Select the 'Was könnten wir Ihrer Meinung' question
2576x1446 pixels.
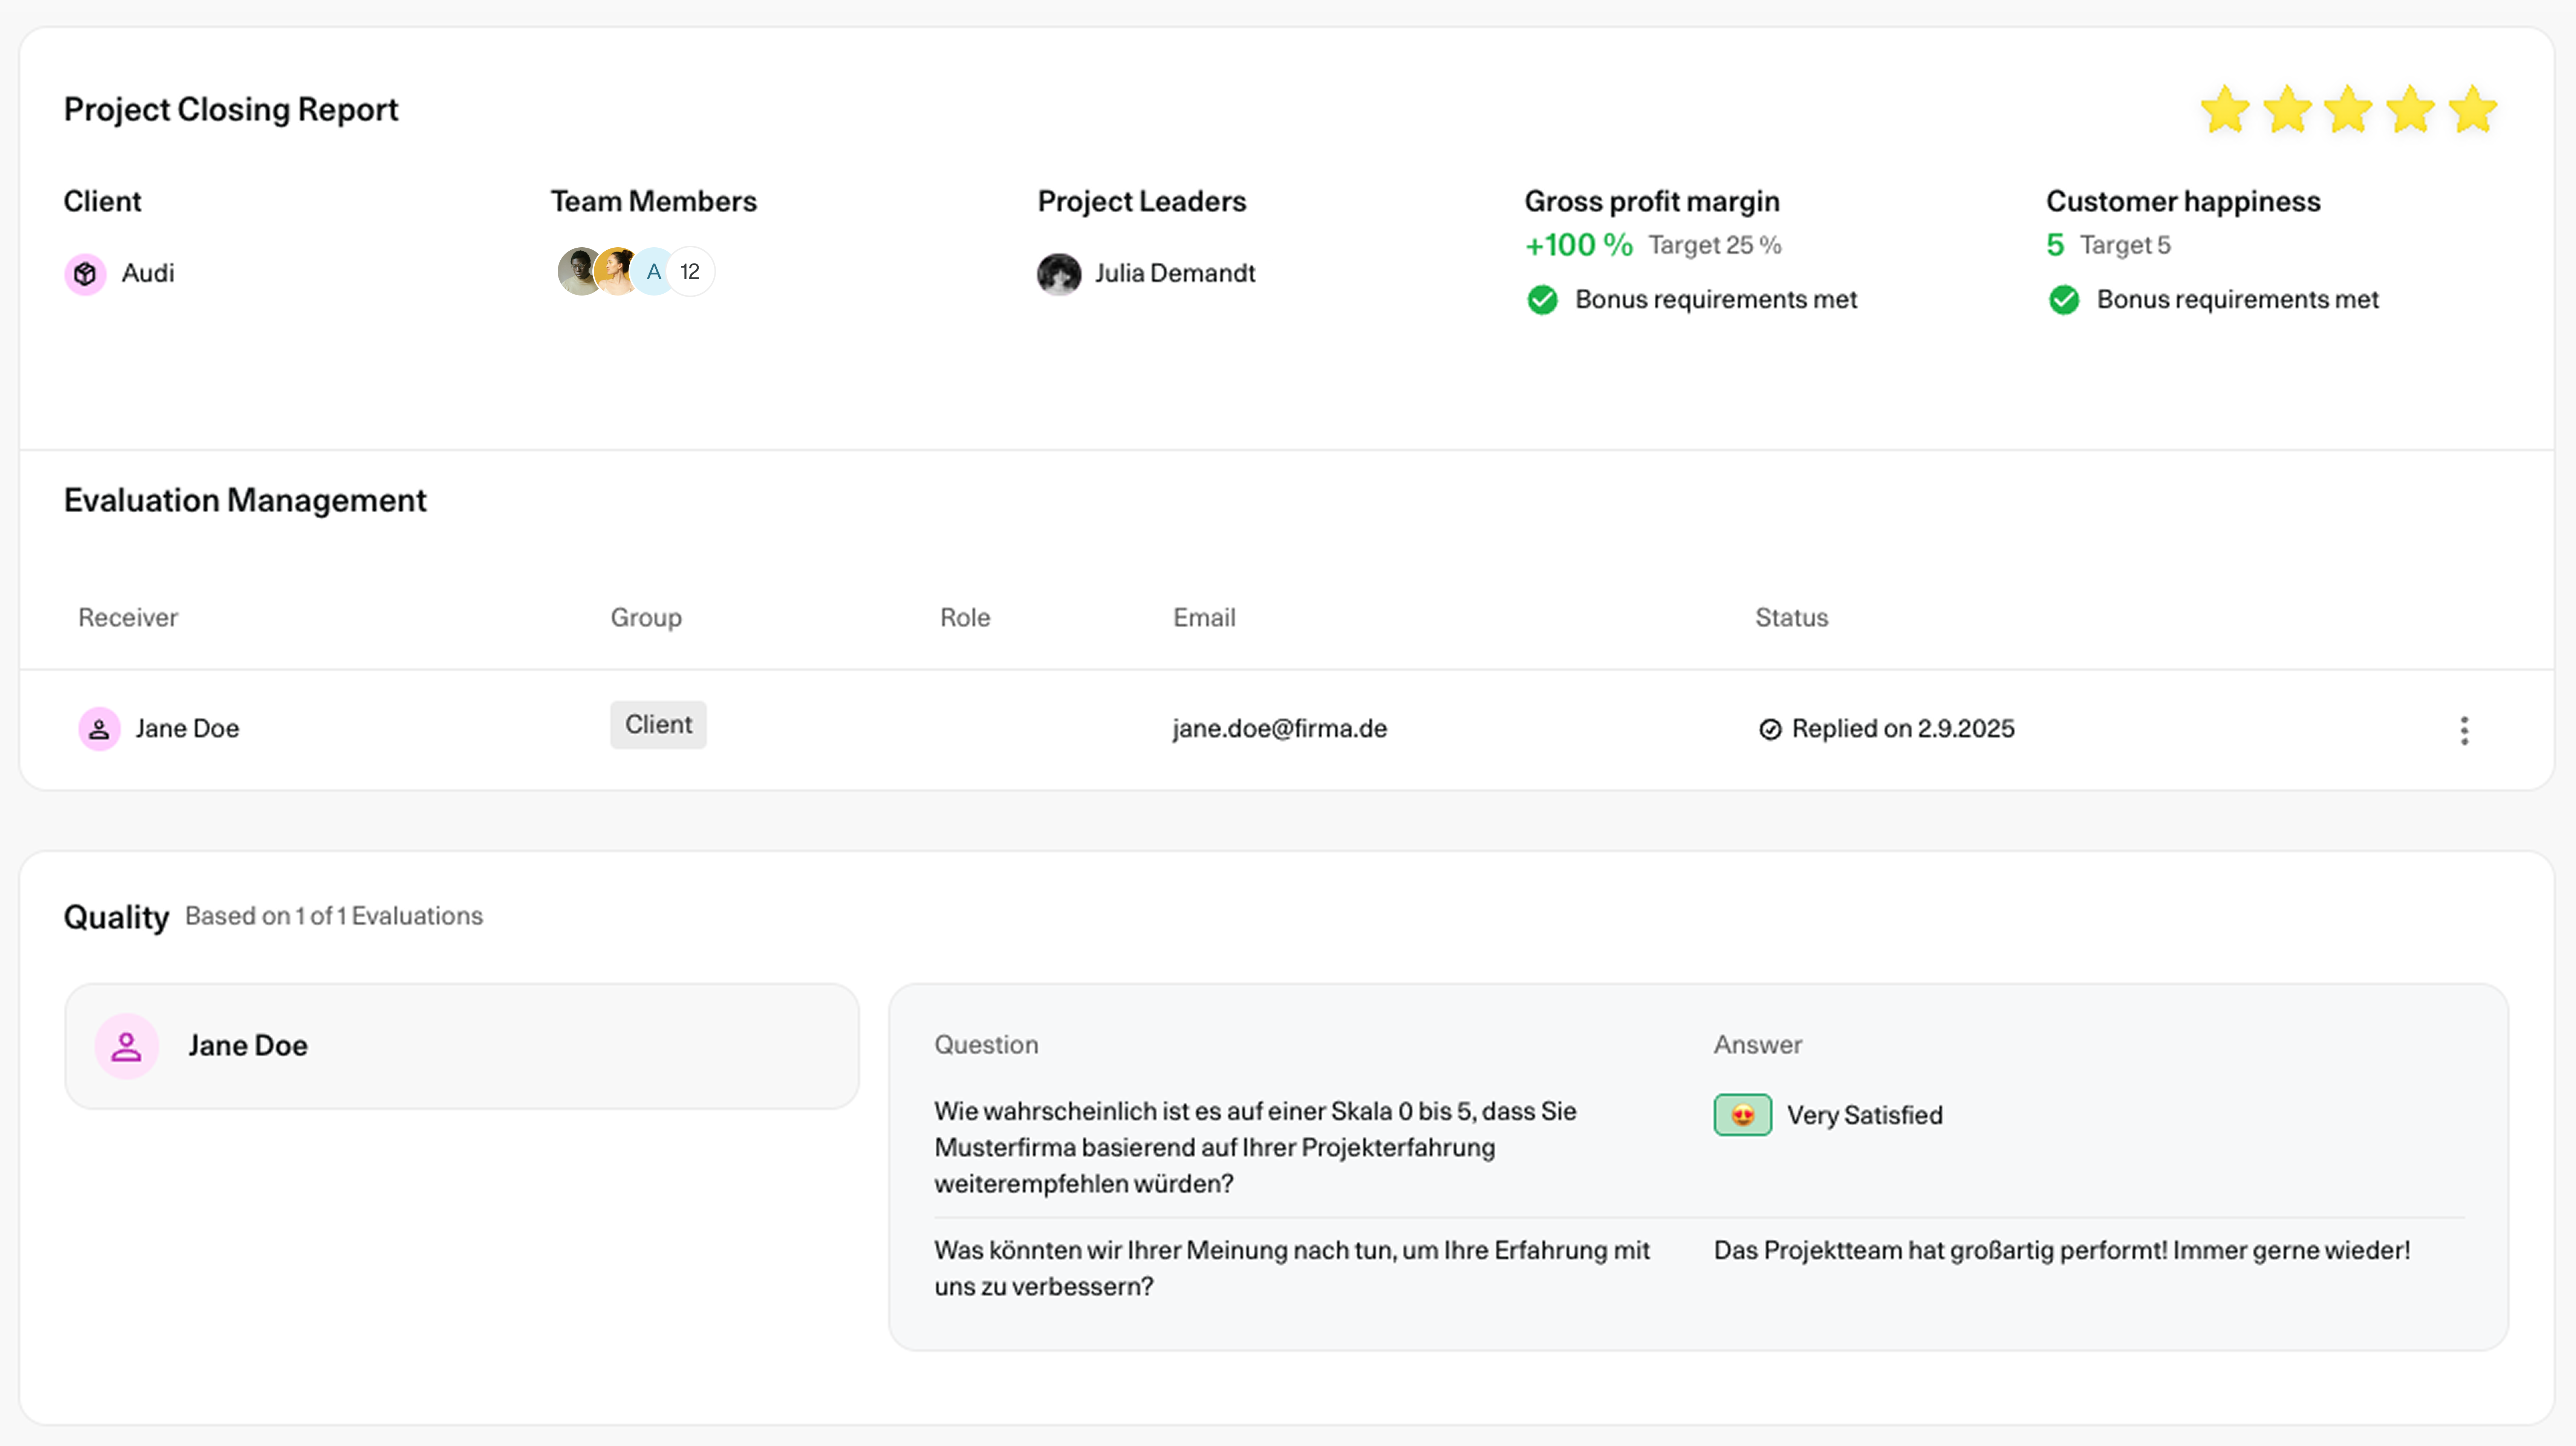click(x=1292, y=1268)
